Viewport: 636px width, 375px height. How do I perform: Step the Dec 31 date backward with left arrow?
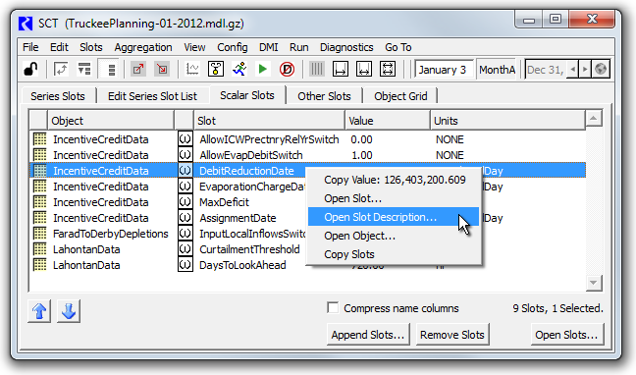573,70
